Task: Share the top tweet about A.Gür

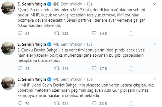Action: 131,33
